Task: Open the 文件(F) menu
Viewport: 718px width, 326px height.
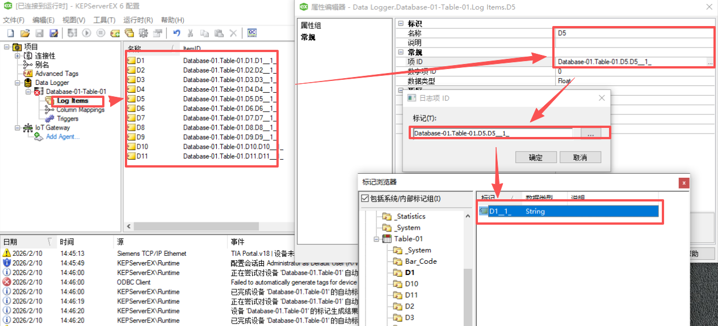Action: coord(14,20)
